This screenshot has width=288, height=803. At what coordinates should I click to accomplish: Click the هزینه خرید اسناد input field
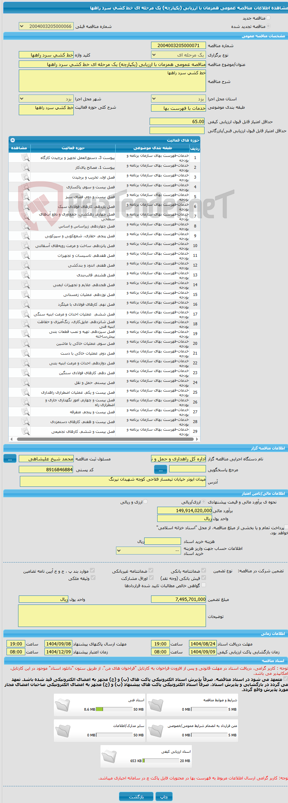click(x=163, y=541)
